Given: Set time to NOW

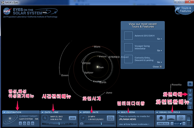Looking at the screenshot, I should click(x=72, y=118).
